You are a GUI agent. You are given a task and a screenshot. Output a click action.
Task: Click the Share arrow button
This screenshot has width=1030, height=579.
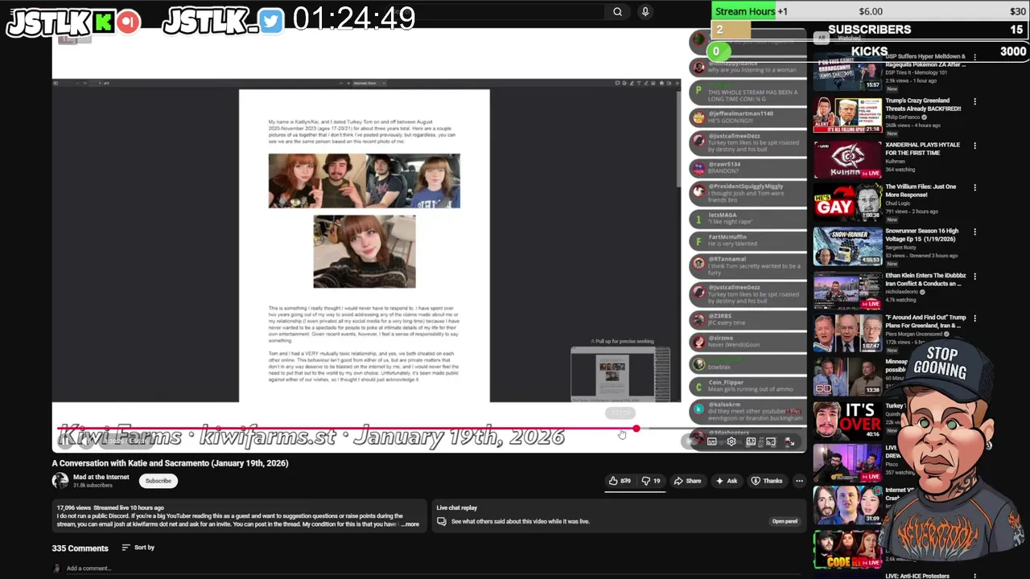pyautogui.click(x=687, y=481)
